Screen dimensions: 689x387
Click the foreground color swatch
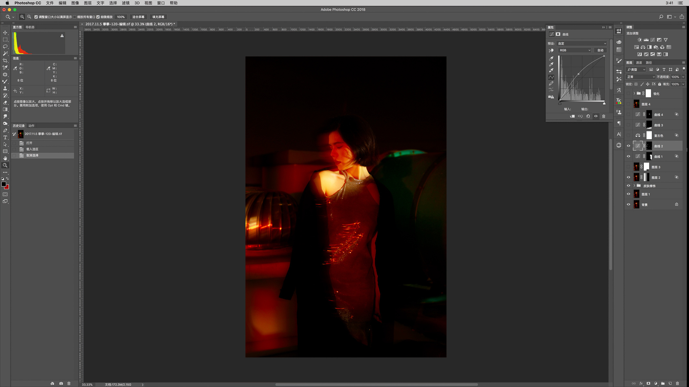pos(4,184)
